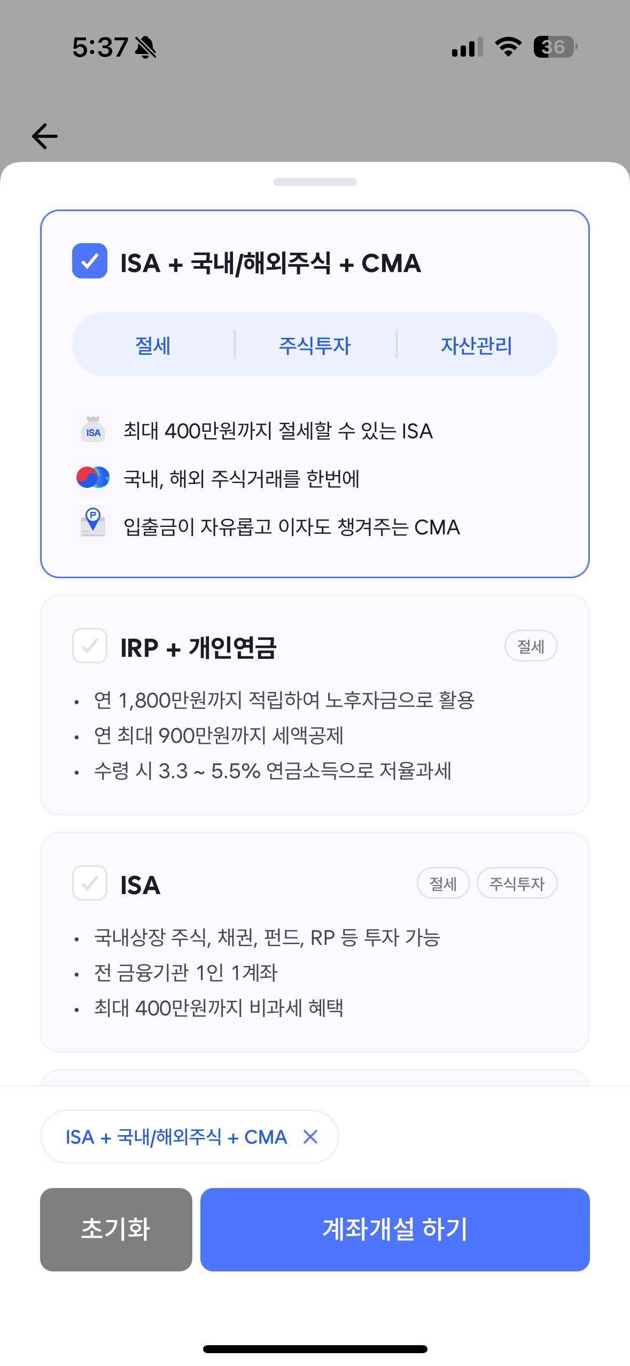Screen dimensions: 630x1366
Task: Tap the back arrow at top left
Action: tap(44, 136)
